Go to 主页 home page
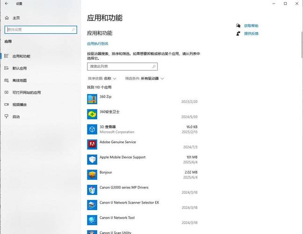 tap(16, 18)
